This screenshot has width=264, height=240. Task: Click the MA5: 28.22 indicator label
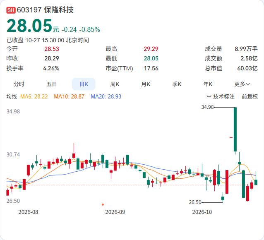click(x=34, y=97)
